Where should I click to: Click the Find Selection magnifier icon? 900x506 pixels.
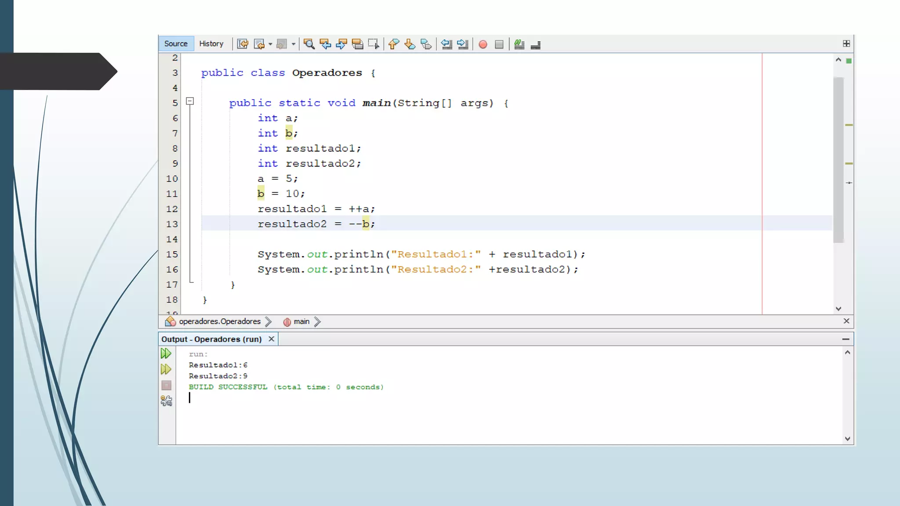coord(309,44)
